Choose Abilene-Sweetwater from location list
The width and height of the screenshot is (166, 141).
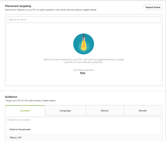click(x=84, y=130)
